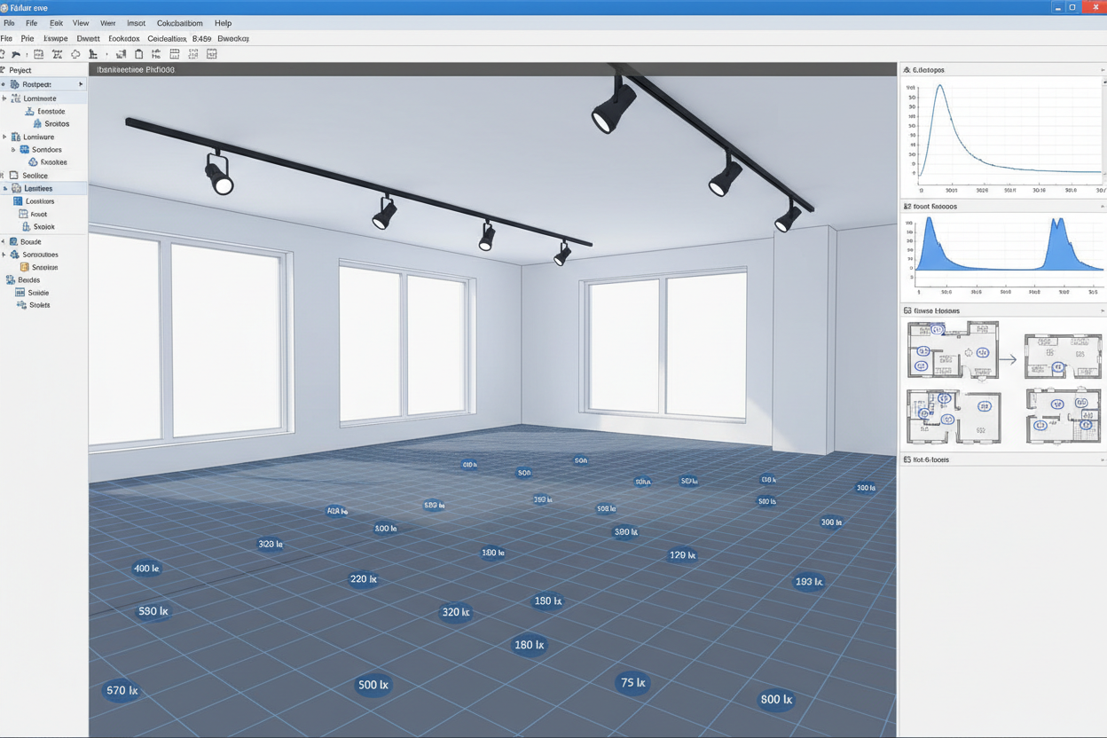Click the 220 lx illuminance marker
The height and width of the screenshot is (738, 1107).
pyautogui.click(x=363, y=579)
